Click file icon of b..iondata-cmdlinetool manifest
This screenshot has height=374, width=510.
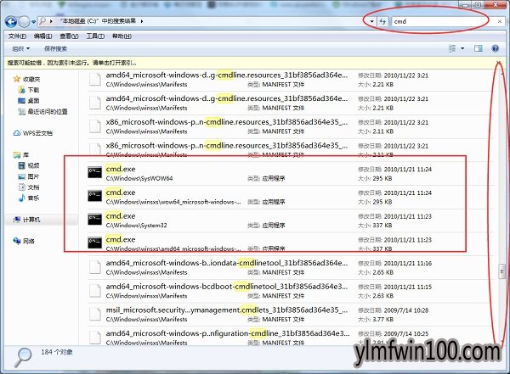tap(94, 267)
